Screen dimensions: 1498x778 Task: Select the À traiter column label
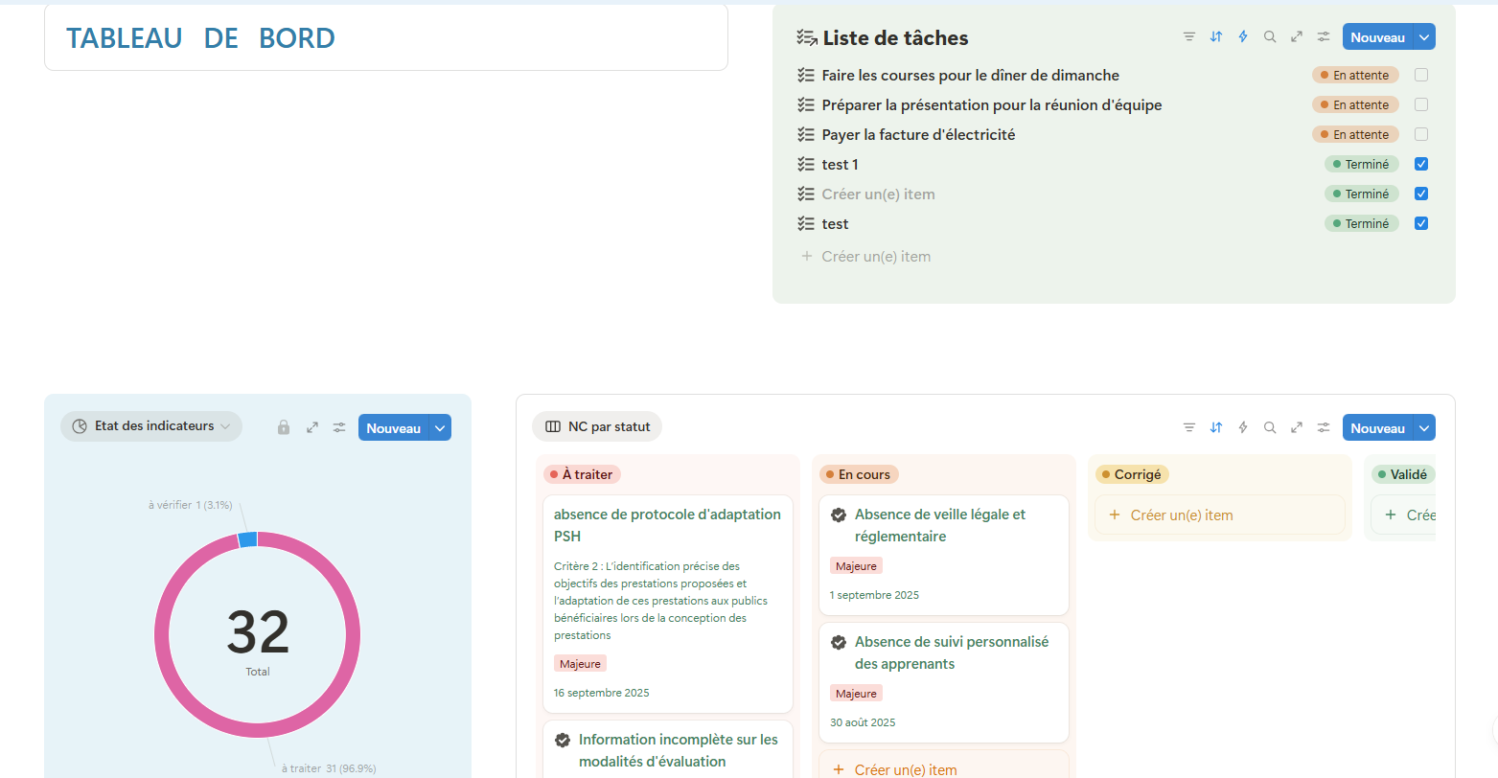583,474
